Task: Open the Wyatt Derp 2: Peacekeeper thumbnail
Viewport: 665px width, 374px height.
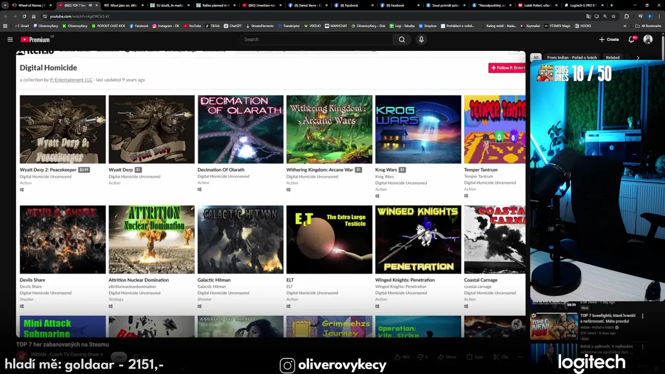Action: pyautogui.click(x=63, y=129)
